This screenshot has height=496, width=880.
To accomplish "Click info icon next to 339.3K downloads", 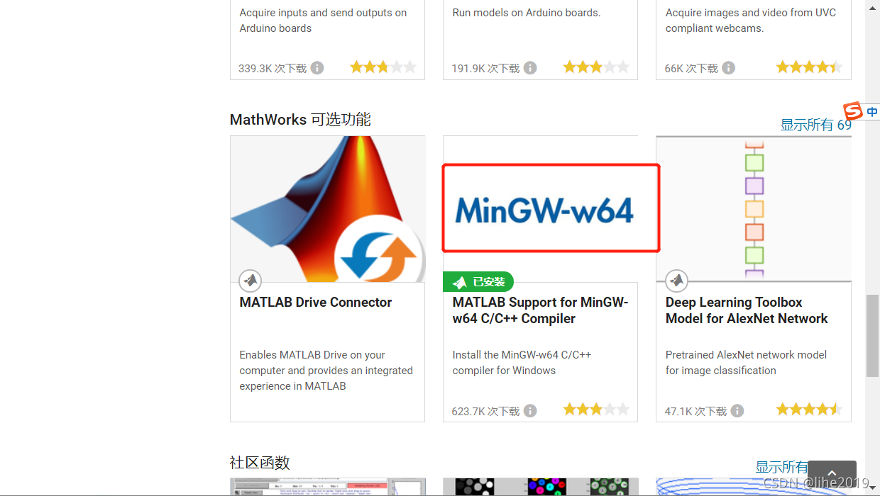I will pos(317,68).
